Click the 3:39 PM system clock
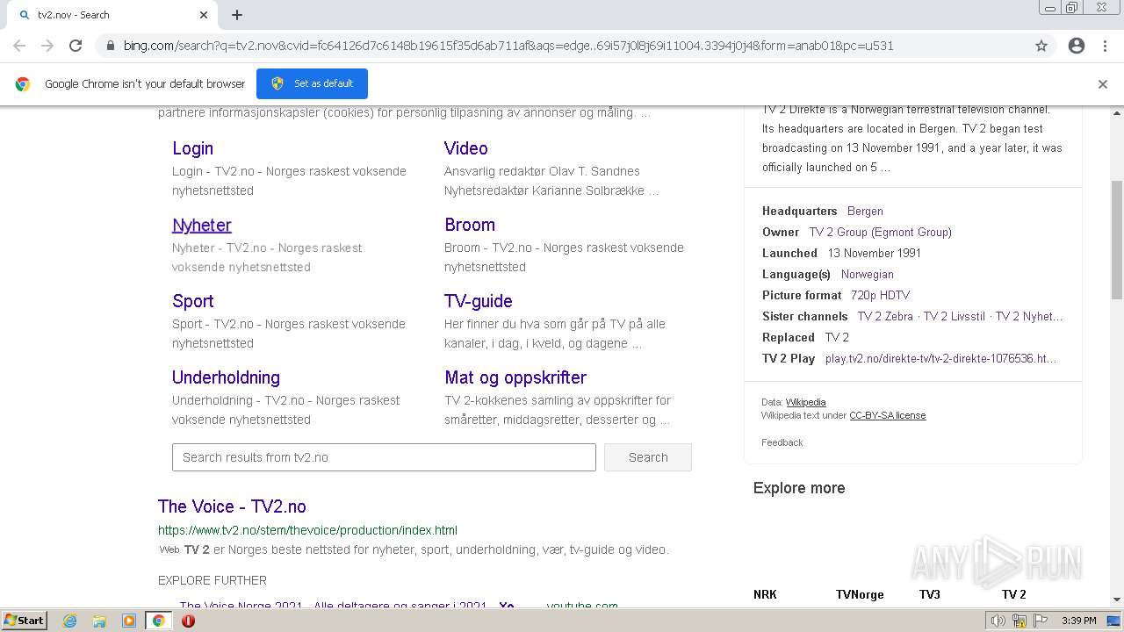This screenshot has height=632, width=1124. [x=1078, y=621]
